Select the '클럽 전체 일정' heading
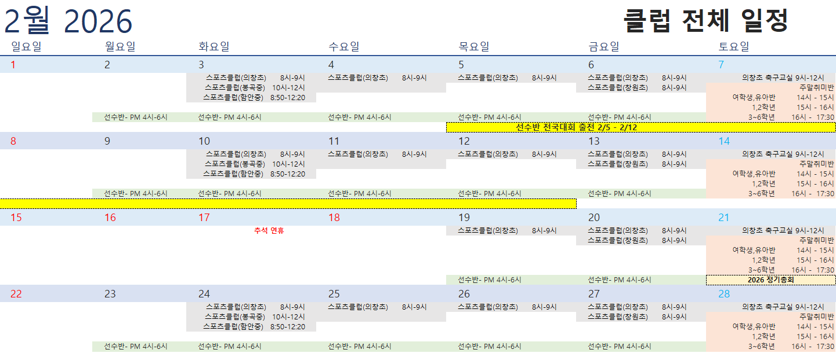This screenshot has width=836, height=353. (x=705, y=21)
